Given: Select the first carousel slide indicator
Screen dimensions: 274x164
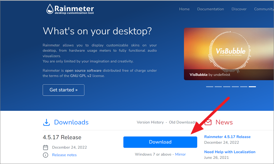Looking at the screenshot, I should pyautogui.click(x=210, y=87).
